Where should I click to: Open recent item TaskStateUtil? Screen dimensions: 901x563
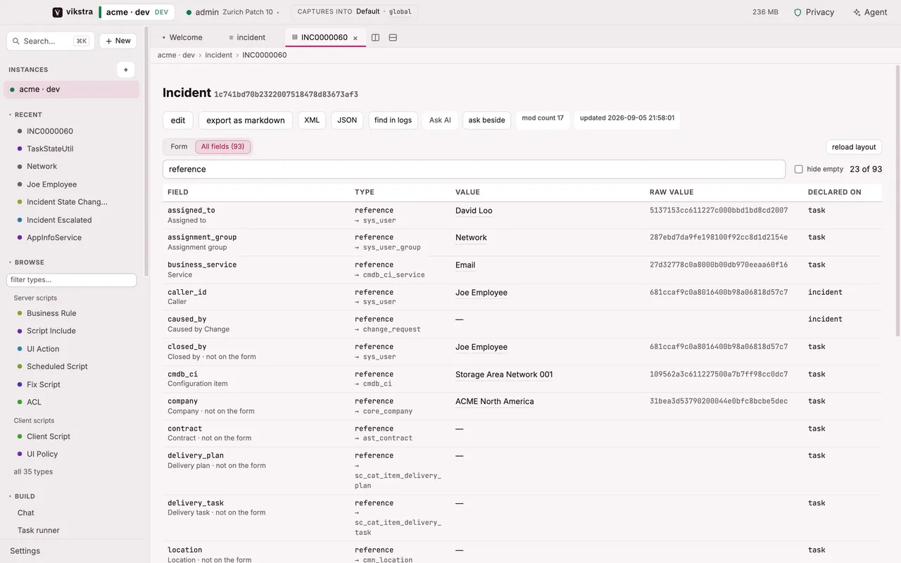click(x=50, y=148)
